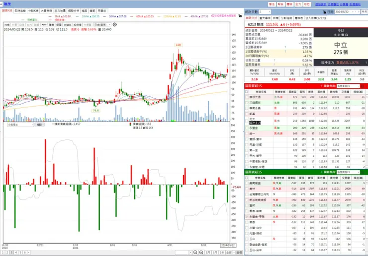Open the 新聞 tab
This screenshot has width=368, height=256.
click(276, 18)
